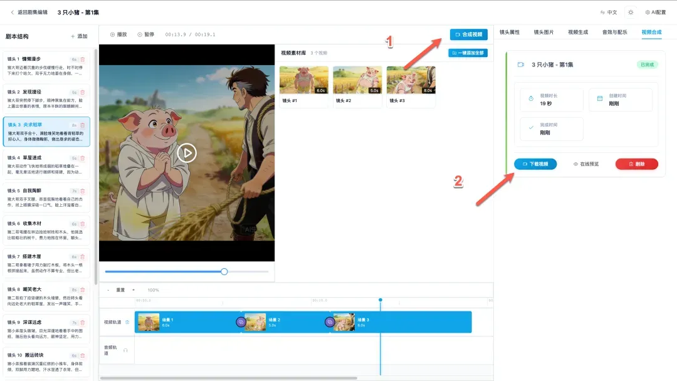677x381 pixels.
Task: Click the trash icon on the 视频轨道 row
Action: coord(127,322)
